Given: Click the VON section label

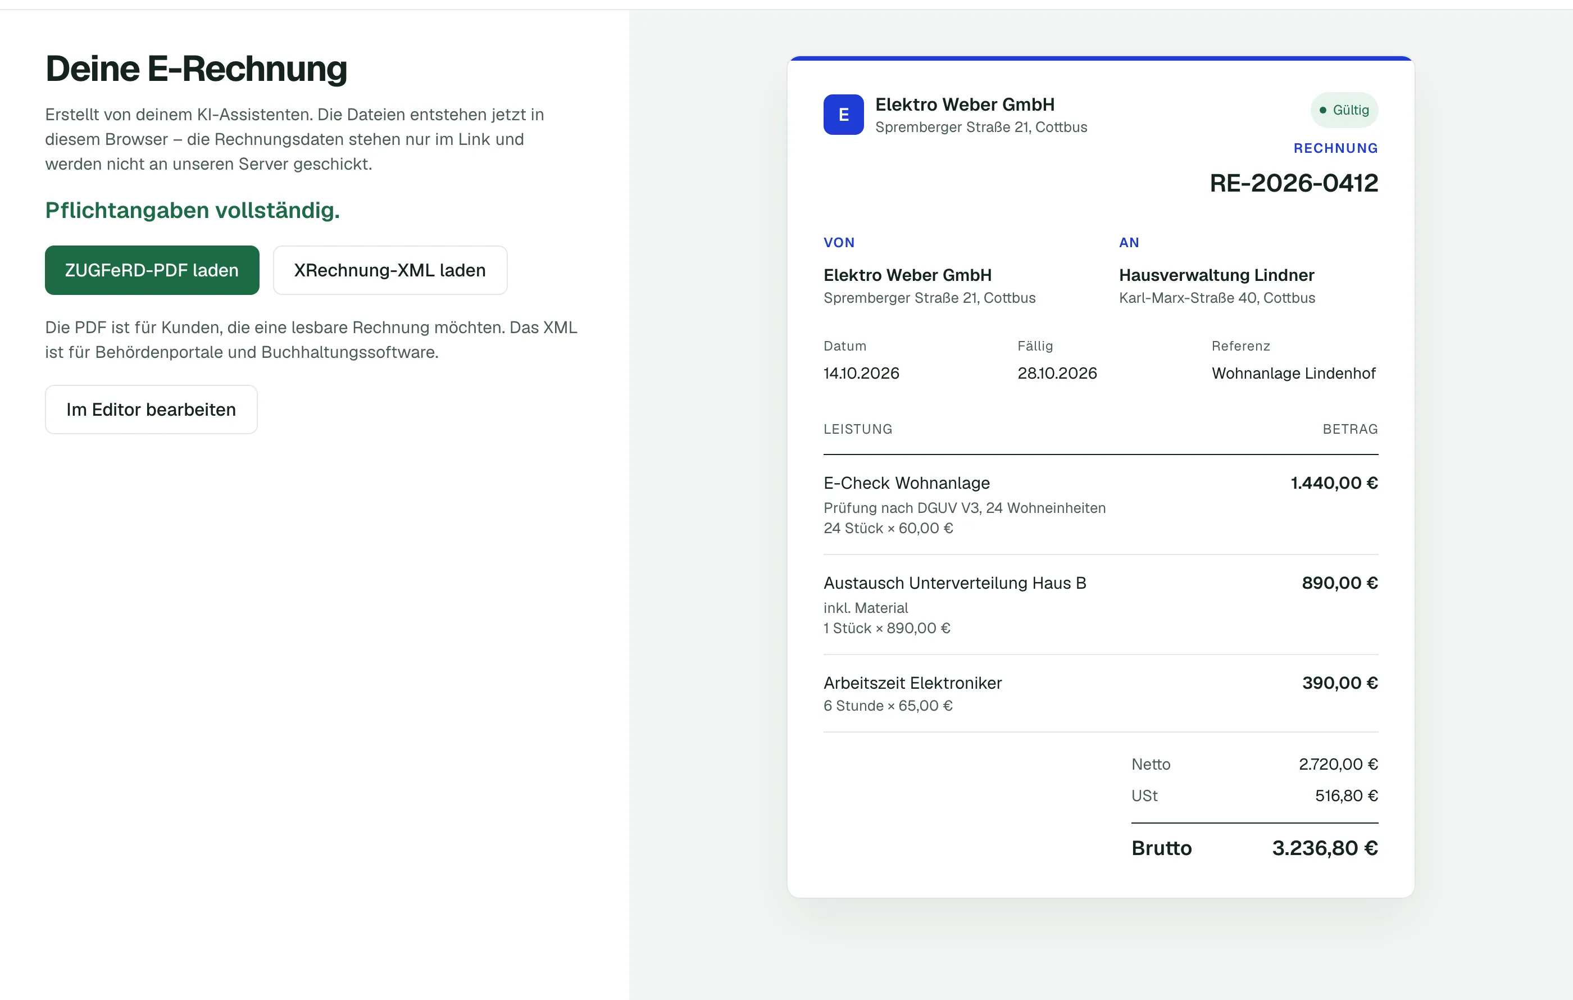Looking at the screenshot, I should coord(839,242).
